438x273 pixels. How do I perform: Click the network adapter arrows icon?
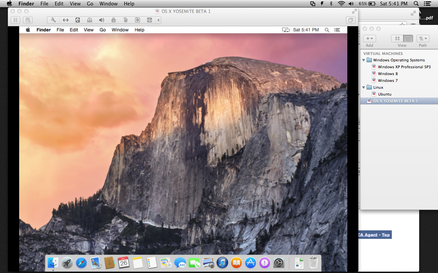66,20
